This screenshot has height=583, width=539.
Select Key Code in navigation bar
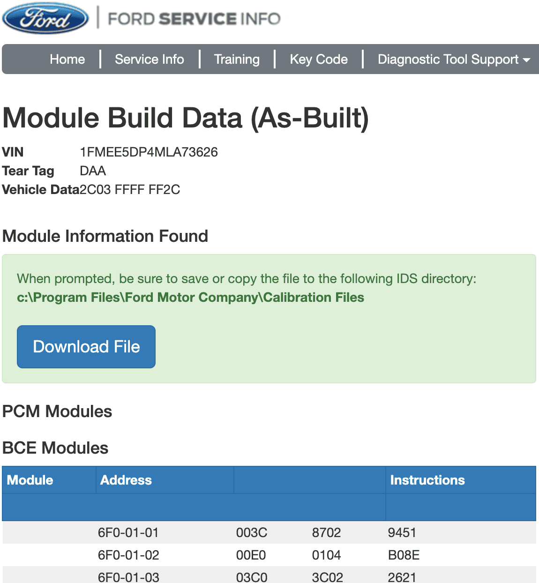coord(319,59)
